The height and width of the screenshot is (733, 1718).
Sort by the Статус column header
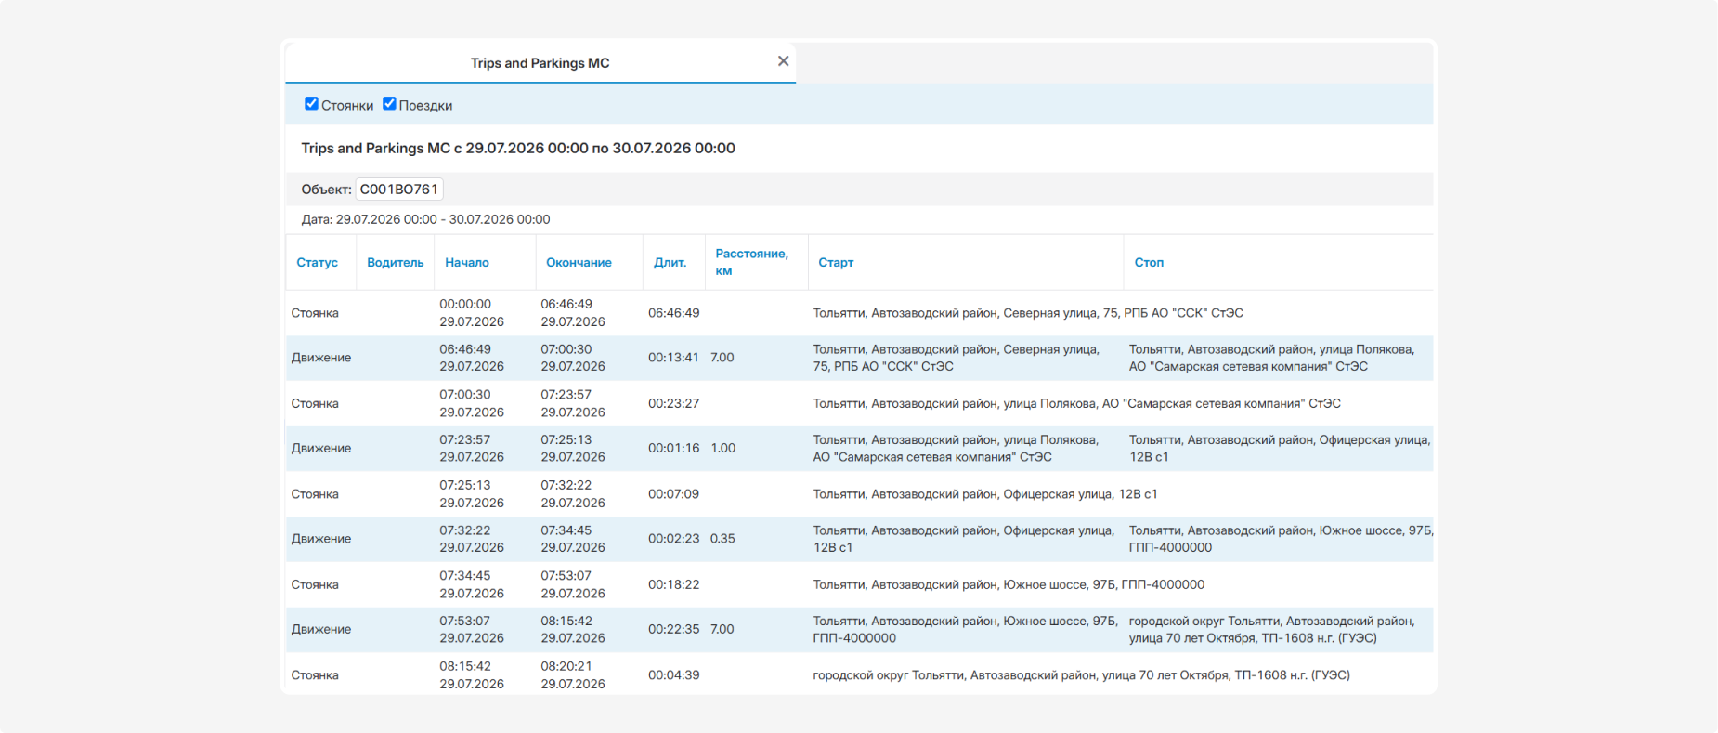(317, 263)
